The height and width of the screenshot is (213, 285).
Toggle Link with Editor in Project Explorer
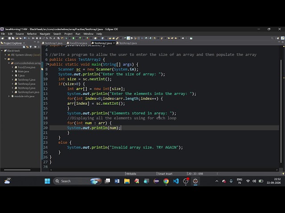click(x=27, y=47)
